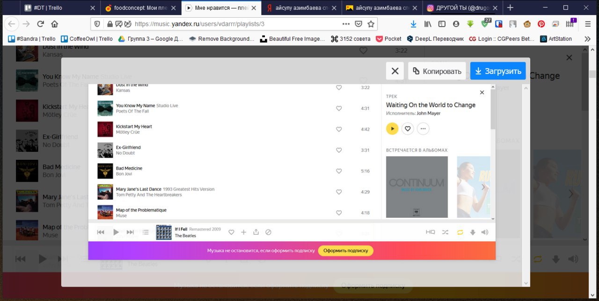Open the ArtStation bookmark
Screen dimensions: 599x301
(x=556, y=39)
